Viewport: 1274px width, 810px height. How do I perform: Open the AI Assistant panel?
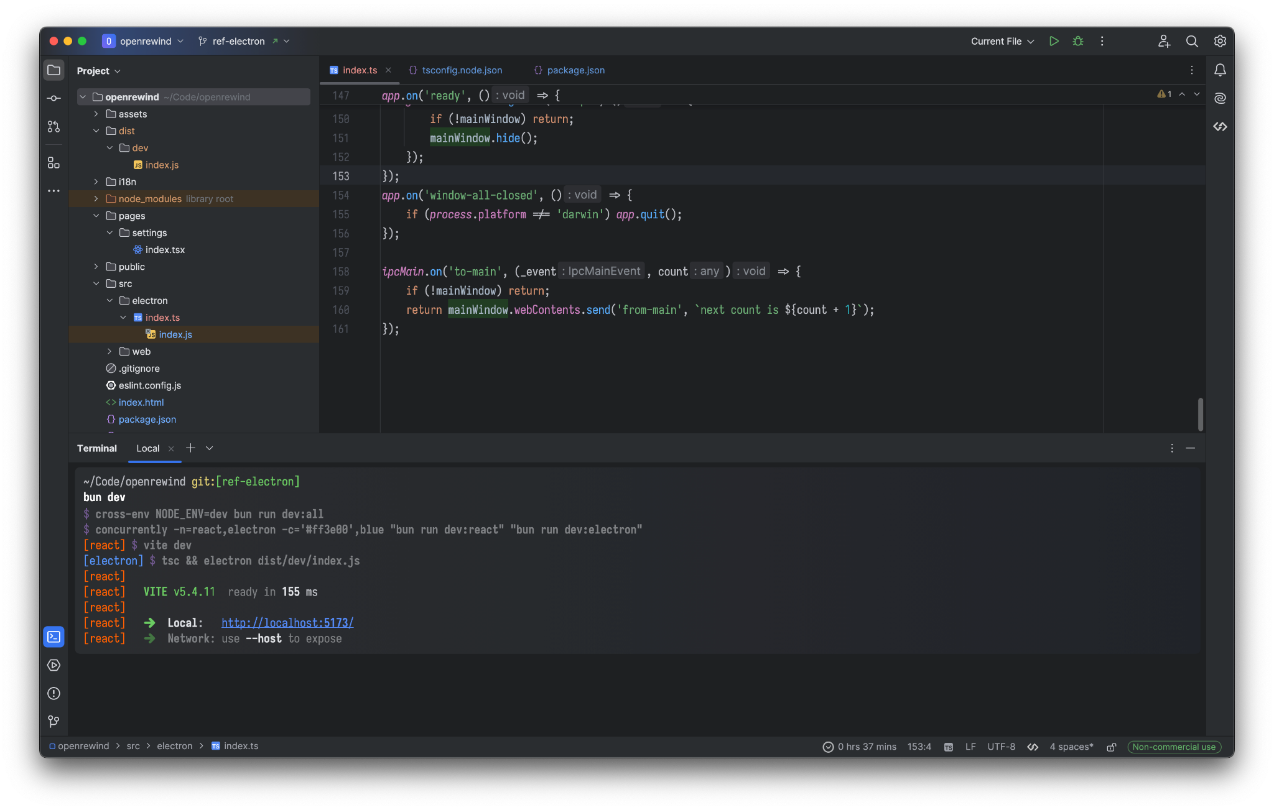click(1221, 98)
